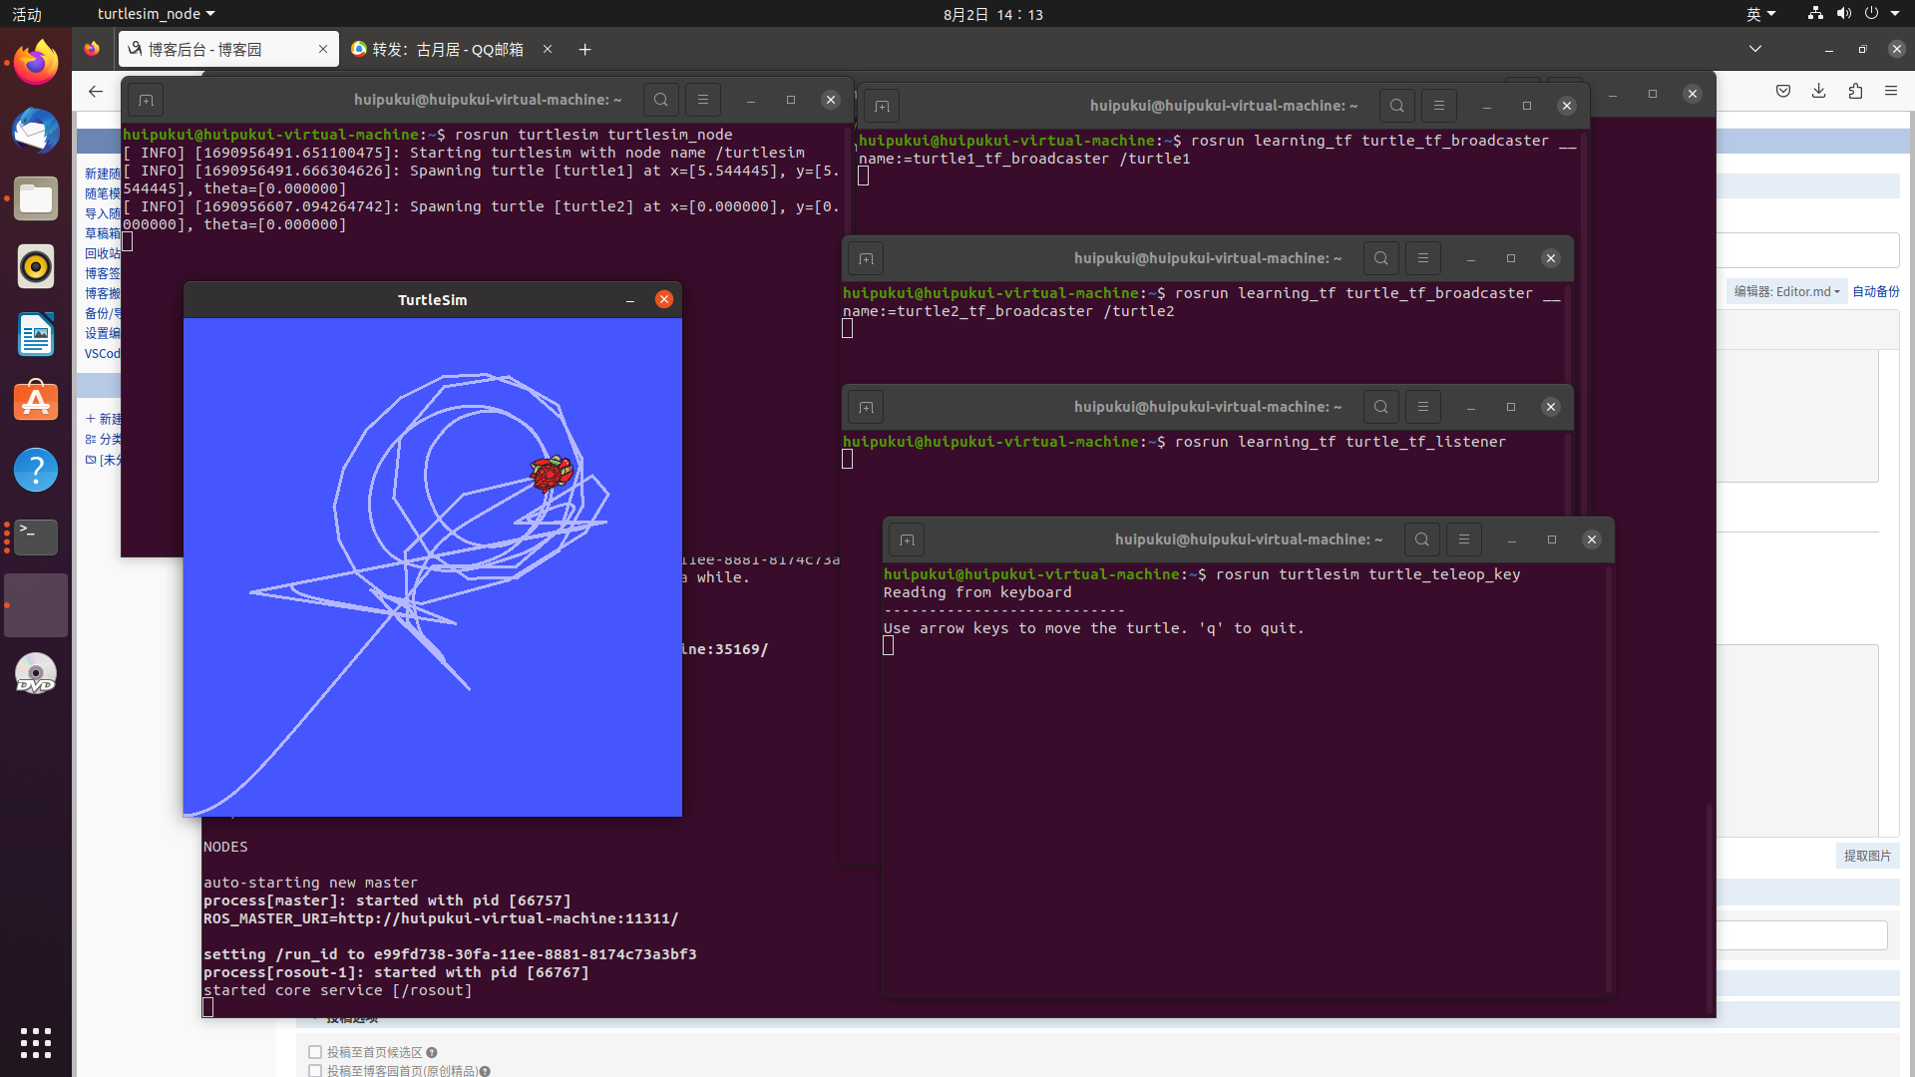
Task: Check 投稿至首页候选区 checkbox
Action: tap(315, 1052)
